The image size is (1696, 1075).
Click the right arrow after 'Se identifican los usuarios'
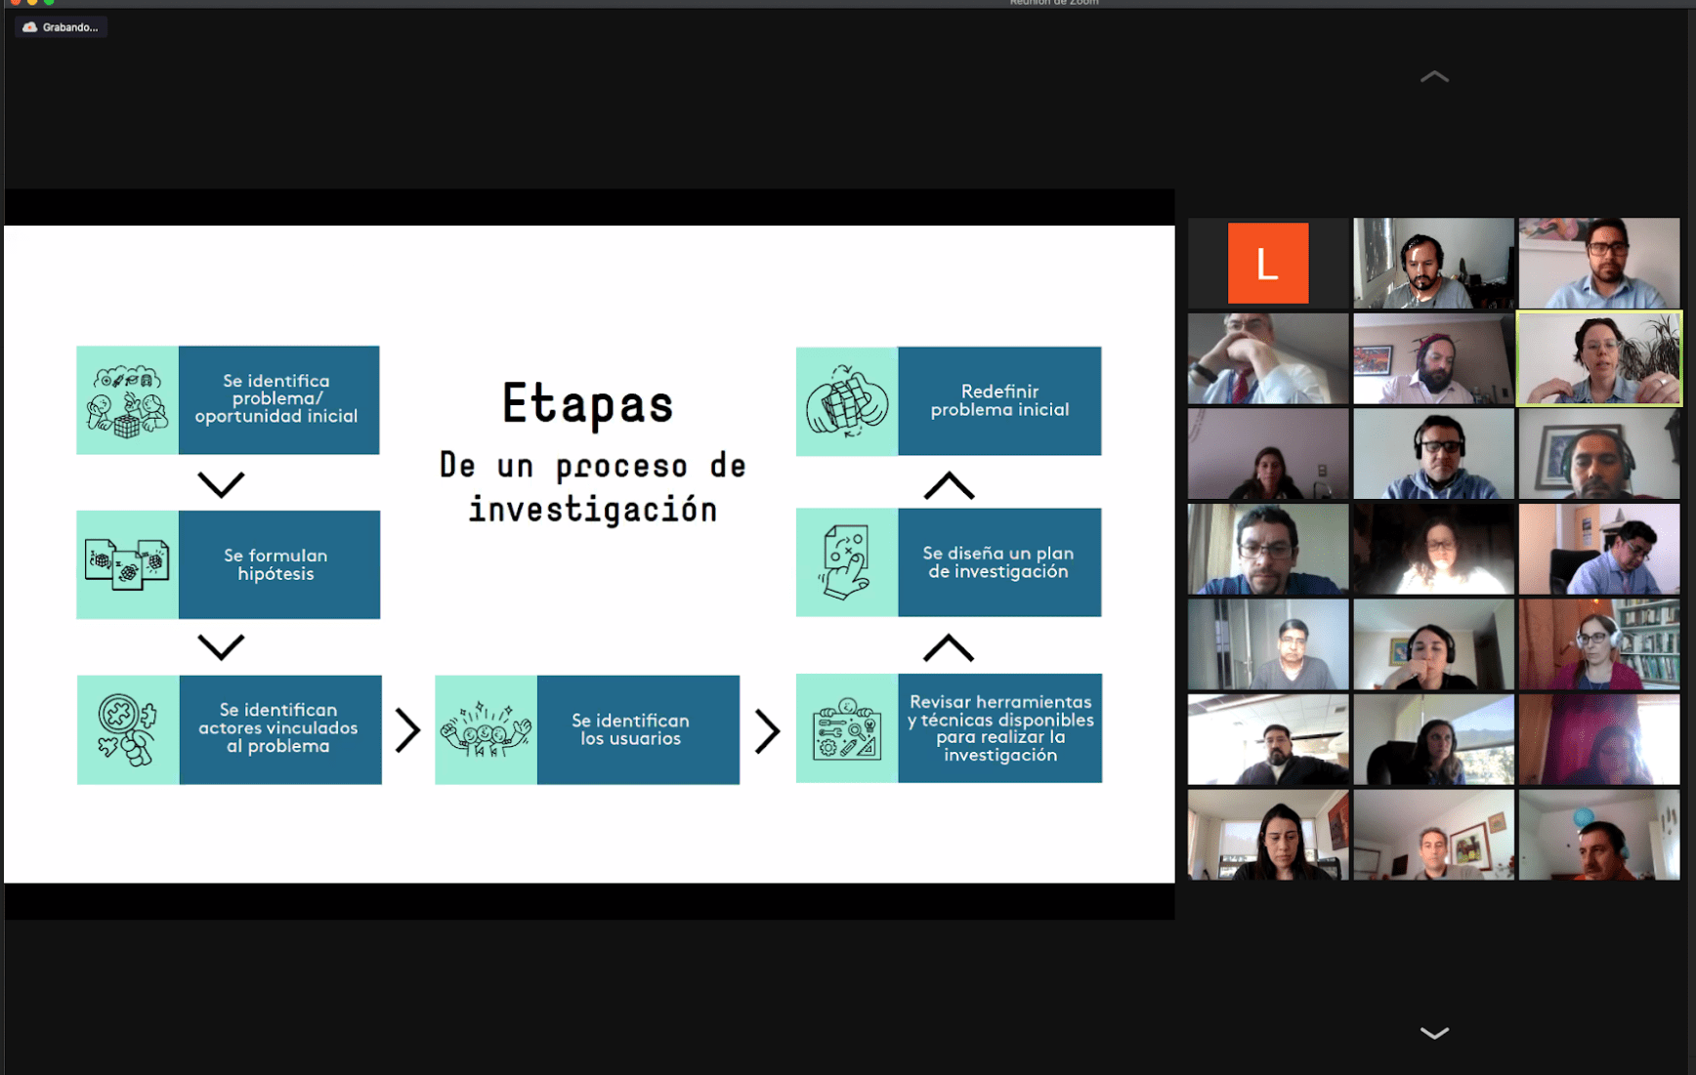pos(768,731)
